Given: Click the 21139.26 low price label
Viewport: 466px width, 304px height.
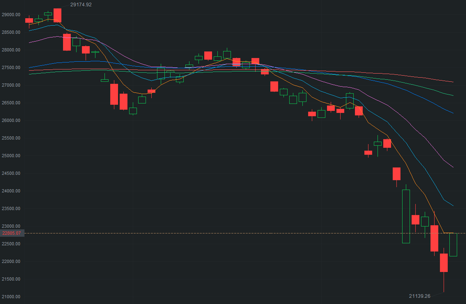Looking at the screenshot, I should click(420, 296).
